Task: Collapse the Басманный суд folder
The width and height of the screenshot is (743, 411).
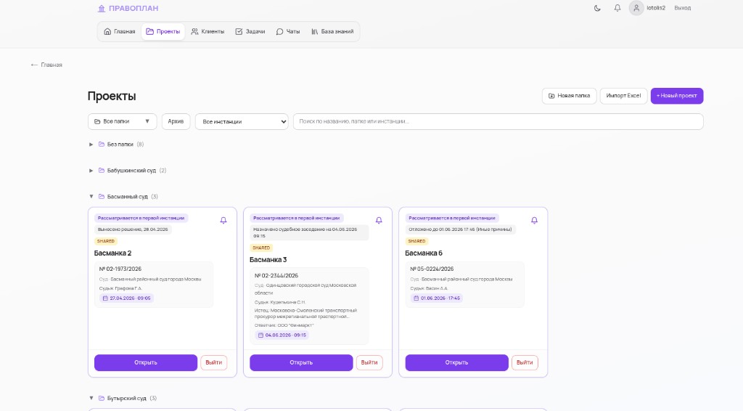Action: (x=91, y=196)
